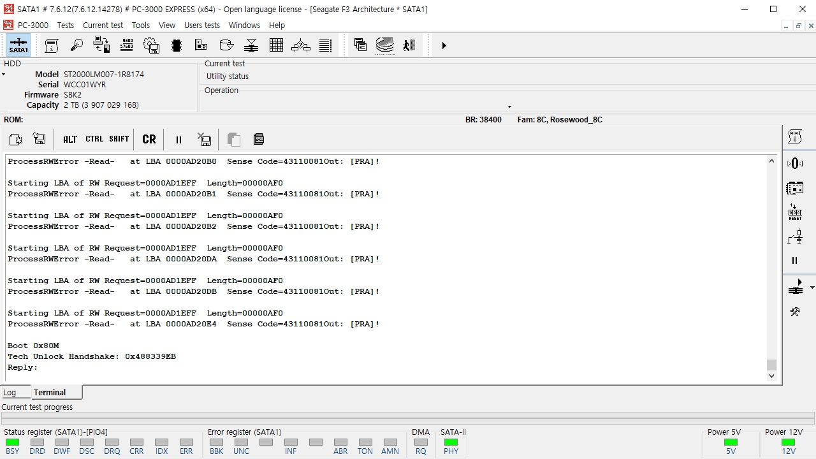Image resolution: width=816 pixels, height=459 pixels.
Task: Click the zero with arrows sidebar icon
Action: 795,163
